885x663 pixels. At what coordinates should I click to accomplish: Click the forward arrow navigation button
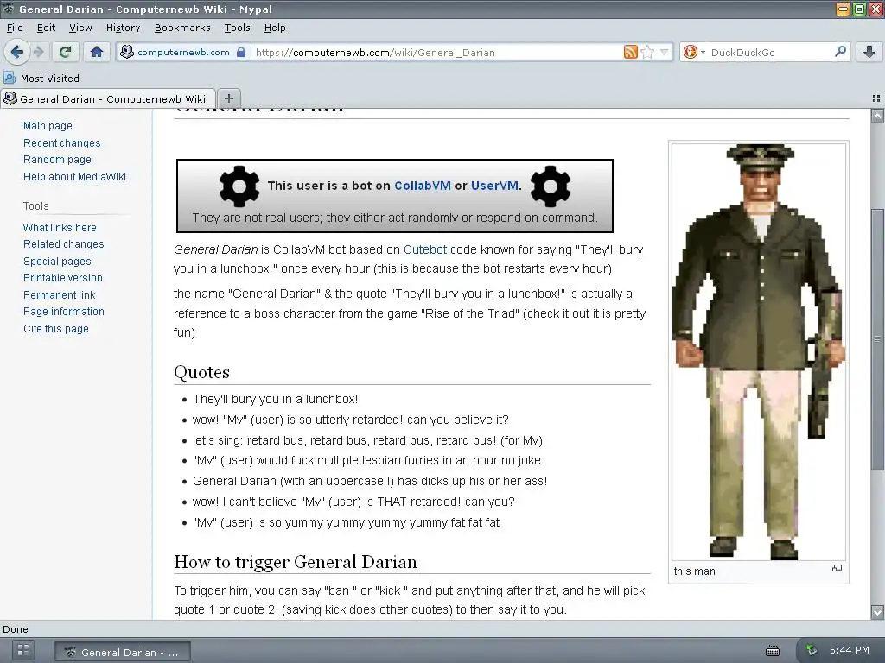click(x=38, y=53)
